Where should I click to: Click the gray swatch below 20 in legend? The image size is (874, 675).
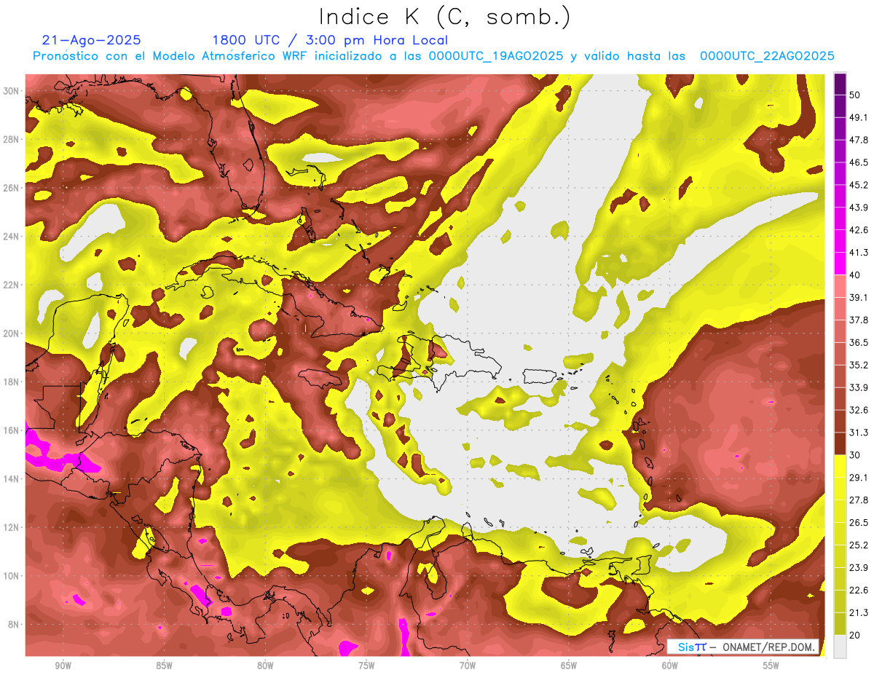coord(840,646)
